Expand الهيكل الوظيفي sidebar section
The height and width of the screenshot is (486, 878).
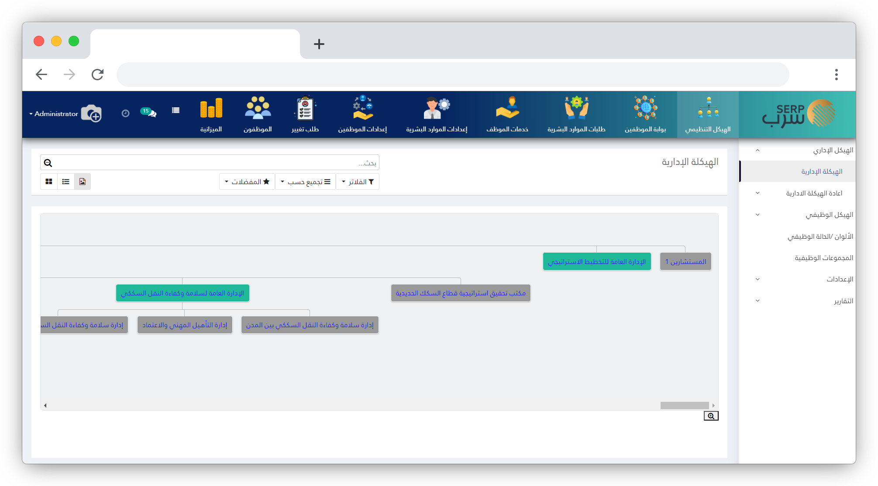coord(829,215)
